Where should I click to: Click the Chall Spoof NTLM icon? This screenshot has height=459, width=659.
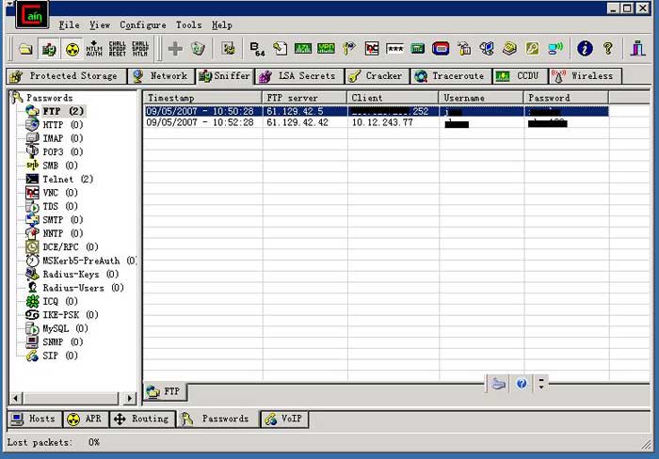tap(140, 49)
